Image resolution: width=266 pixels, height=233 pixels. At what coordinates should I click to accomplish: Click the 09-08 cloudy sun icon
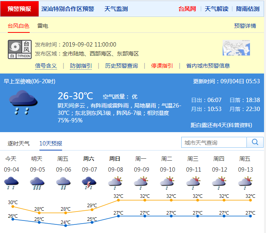tap(115, 183)
